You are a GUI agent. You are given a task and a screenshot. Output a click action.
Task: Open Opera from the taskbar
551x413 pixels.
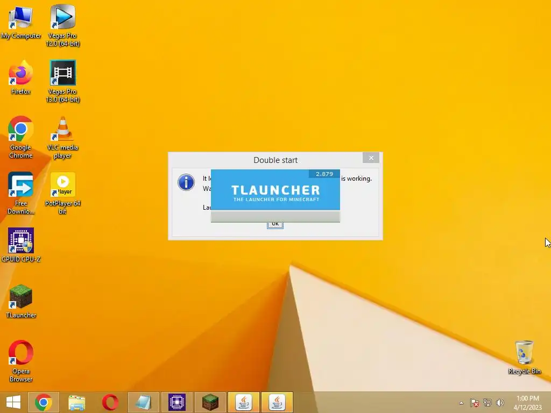[110, 402]
